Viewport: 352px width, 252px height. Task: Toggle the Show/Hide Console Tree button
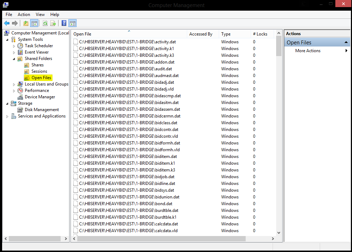[x=34, y=23]
